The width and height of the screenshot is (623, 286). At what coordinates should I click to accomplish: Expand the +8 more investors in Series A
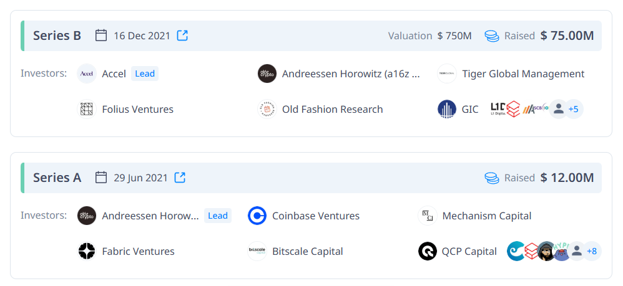[592, 251]
